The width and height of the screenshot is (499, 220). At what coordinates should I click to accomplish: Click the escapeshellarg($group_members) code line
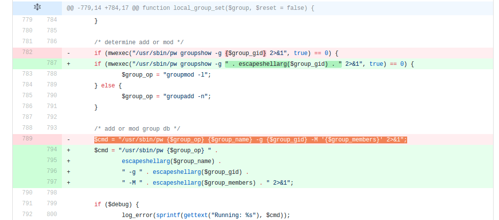(x=207, y=183)
